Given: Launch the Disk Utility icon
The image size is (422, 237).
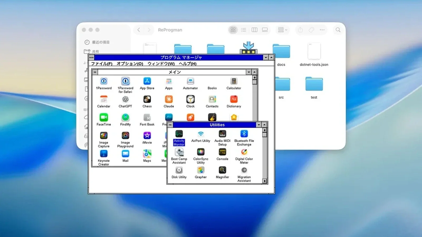Looking at the screenshot, I should pyautogui.click(x=179, y=170).
